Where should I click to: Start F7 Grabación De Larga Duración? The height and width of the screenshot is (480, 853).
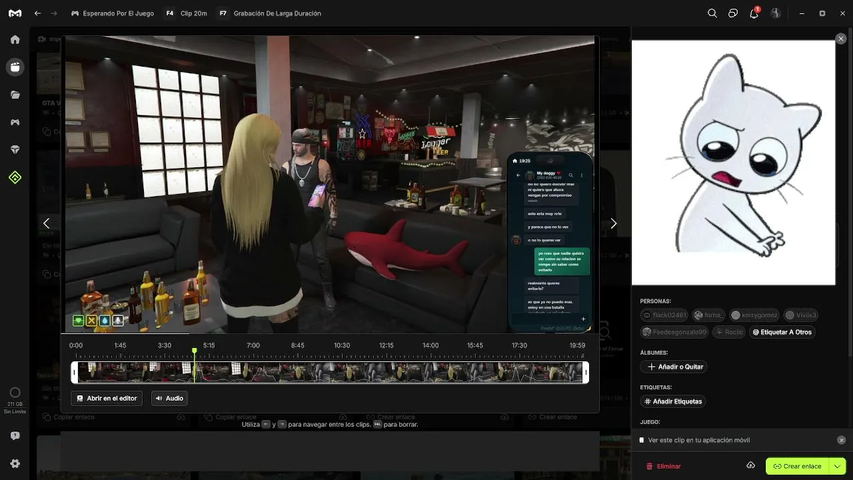click(269, 13)
